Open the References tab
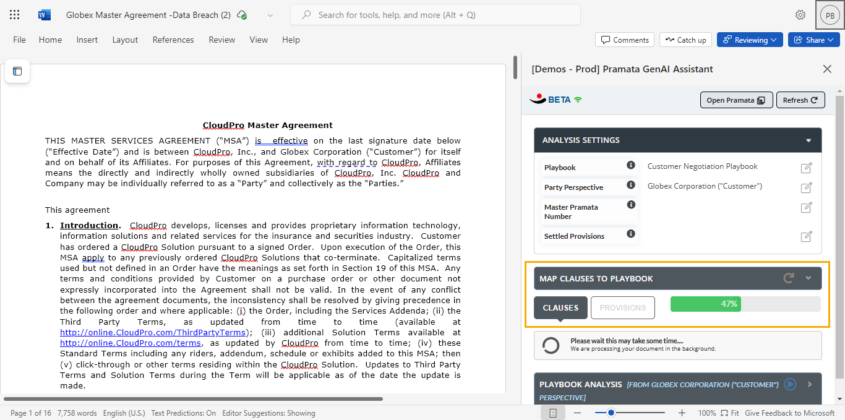Image resolution: width=845 pixels, height=420 pixels. click(173, 40)
